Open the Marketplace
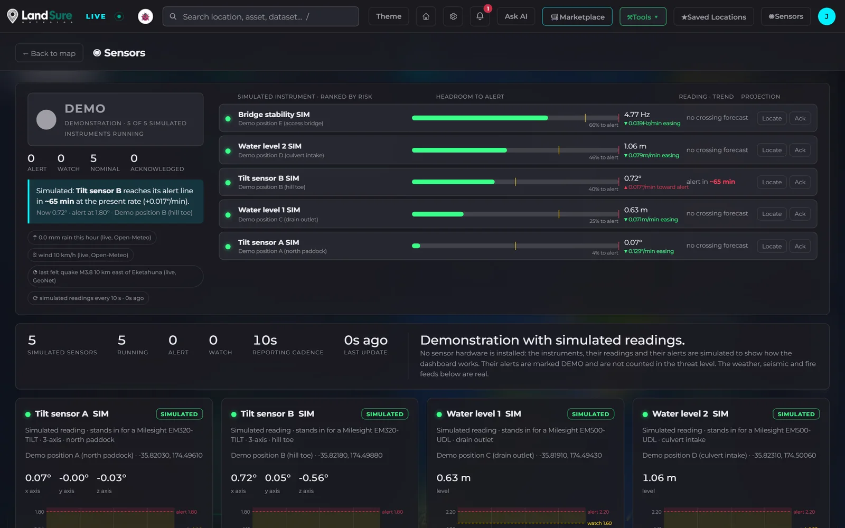 coord(577,17)
